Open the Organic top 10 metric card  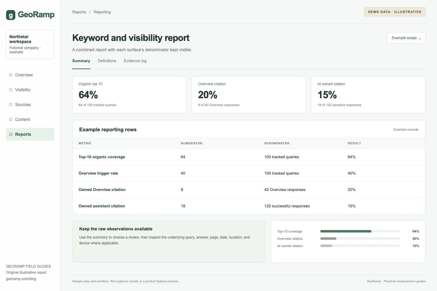click(x=129, y=95)
